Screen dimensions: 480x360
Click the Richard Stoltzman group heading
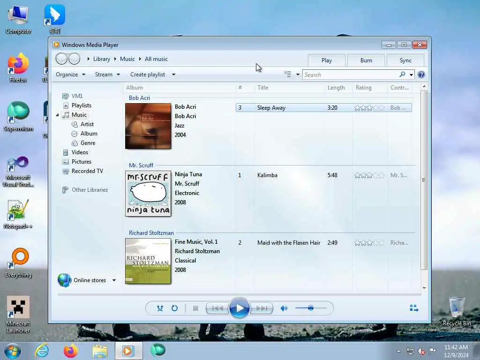(x=151, y=232)
